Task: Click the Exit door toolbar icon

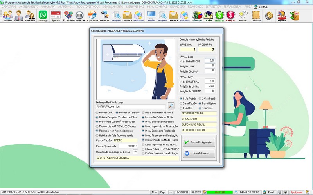Action: click(x=295, y=16)
